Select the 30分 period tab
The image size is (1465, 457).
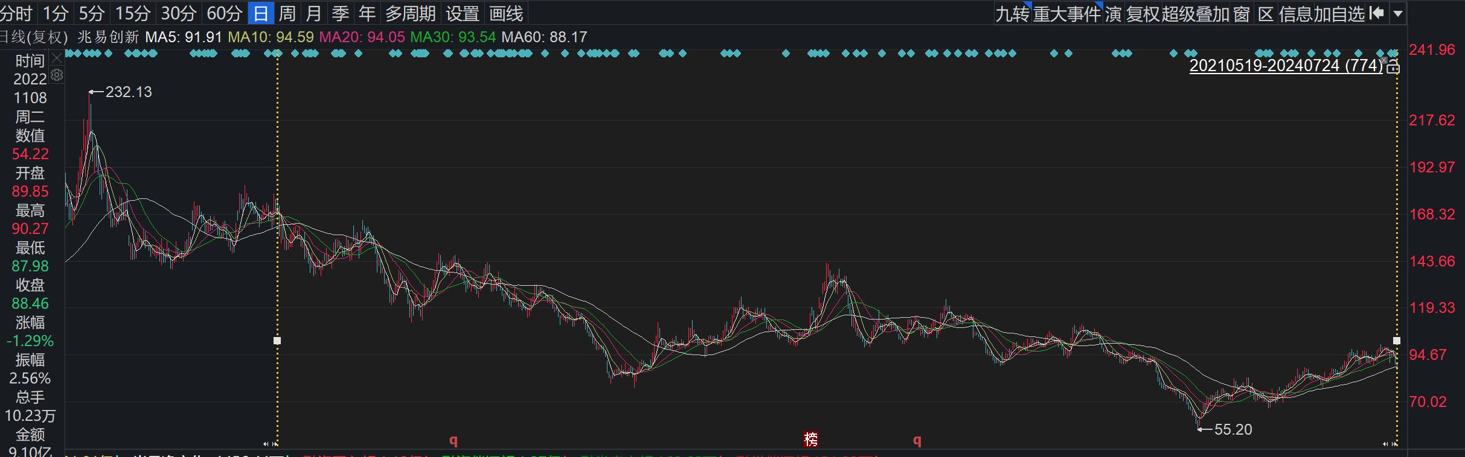coord(179,13)
